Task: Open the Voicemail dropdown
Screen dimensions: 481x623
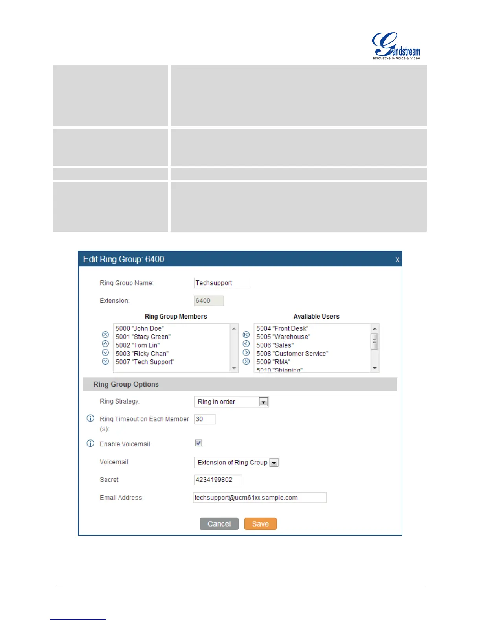Action: coord(237,463)
